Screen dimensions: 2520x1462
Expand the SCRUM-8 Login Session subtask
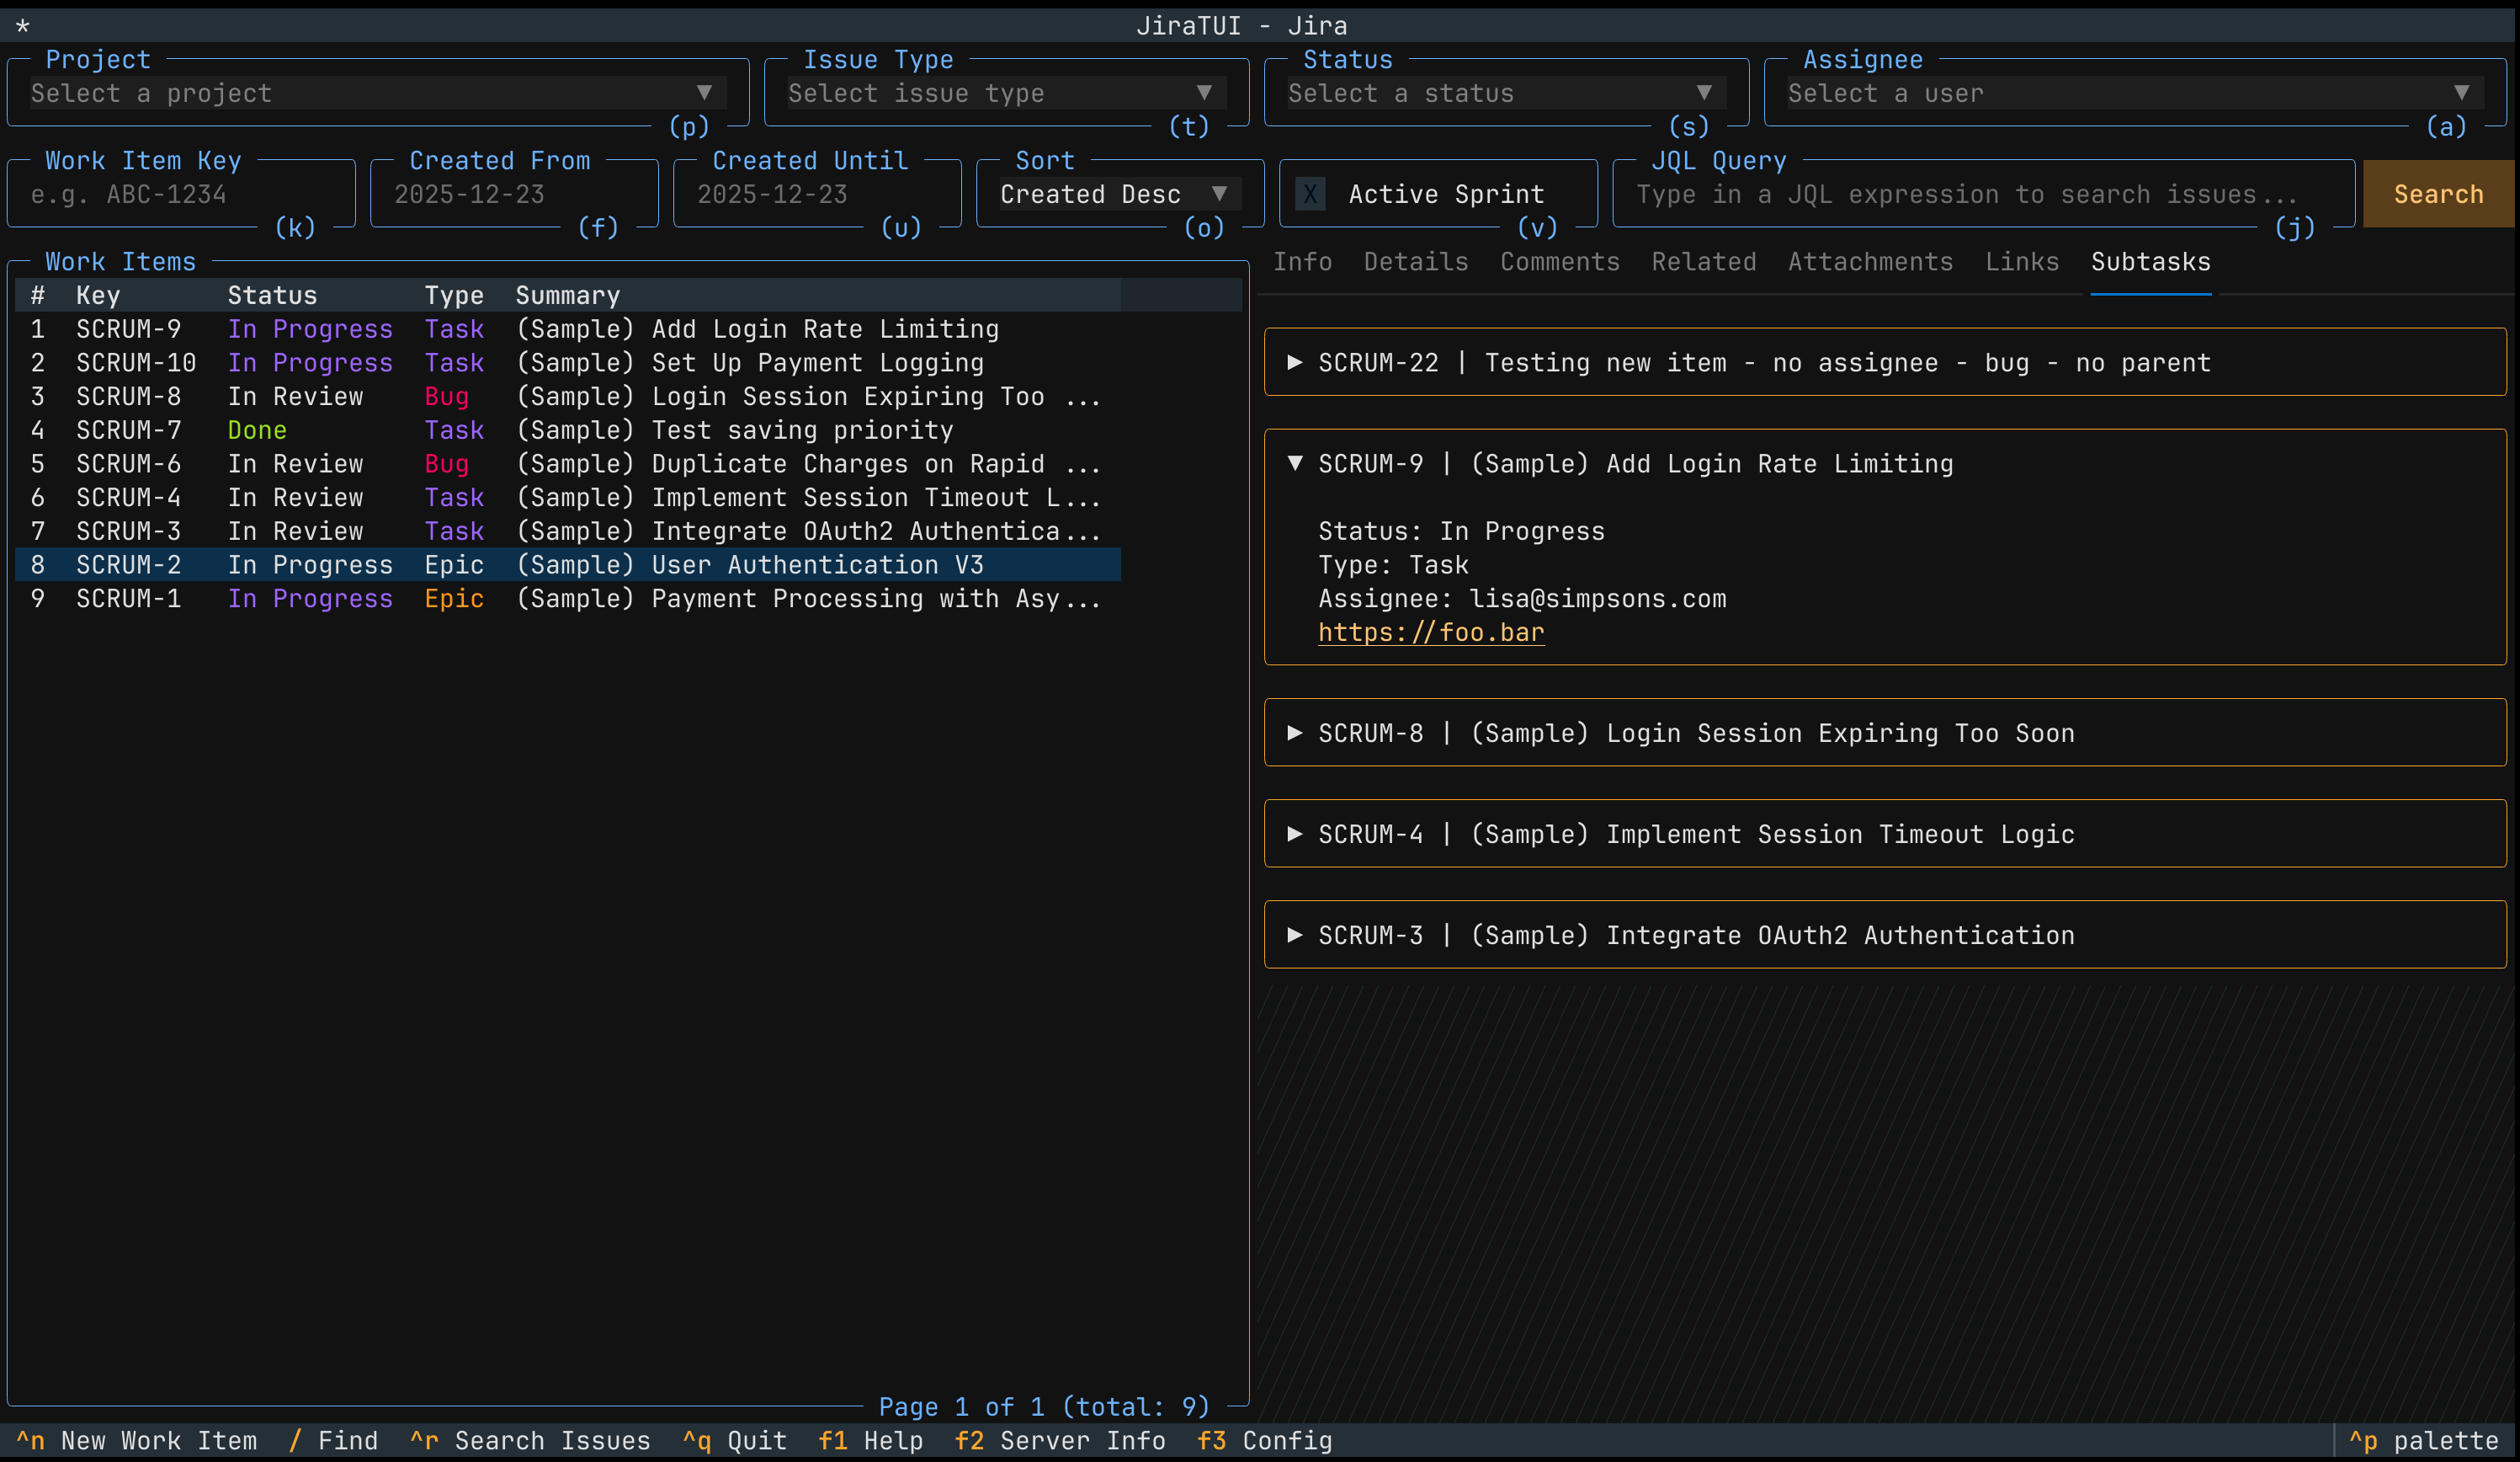click(1885, 733)
